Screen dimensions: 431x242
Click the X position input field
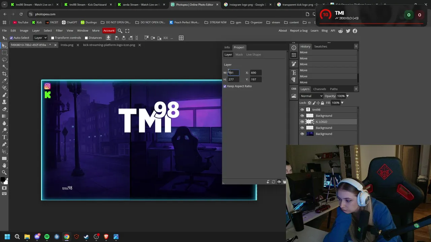click(255, 73)
